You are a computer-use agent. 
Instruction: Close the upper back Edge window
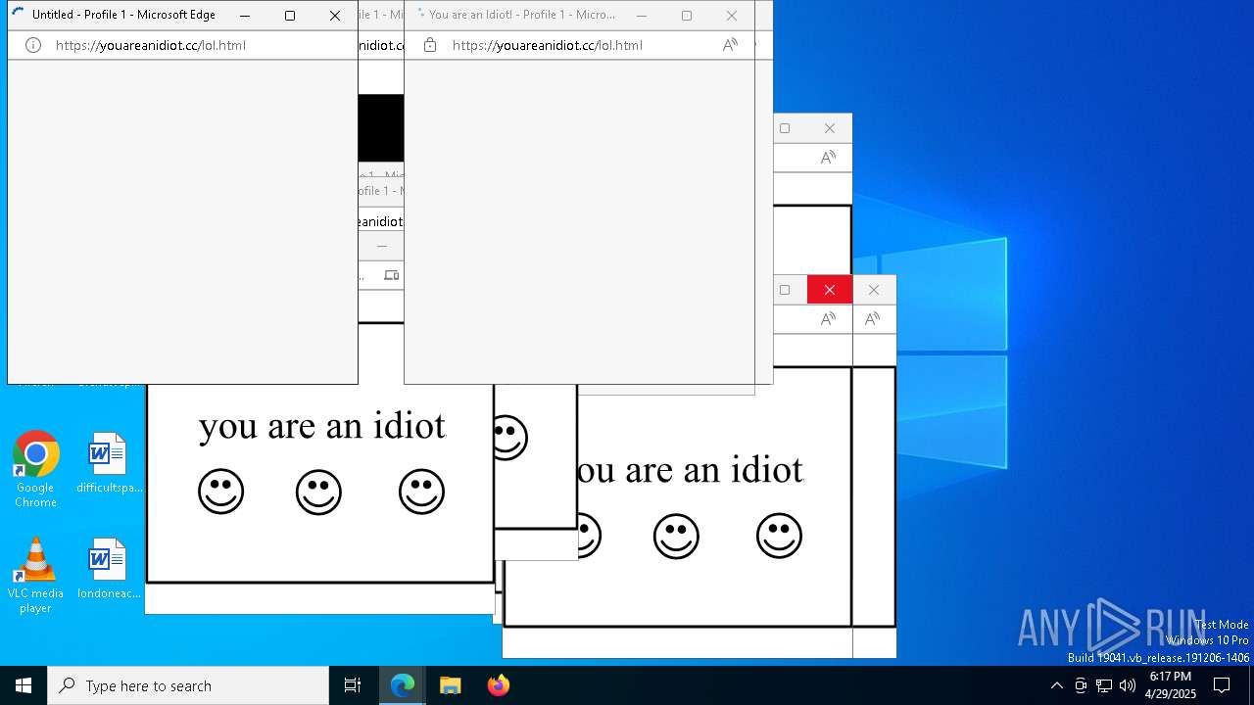coord(830,128)
